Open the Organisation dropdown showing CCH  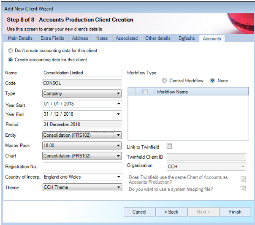point(206,166)
